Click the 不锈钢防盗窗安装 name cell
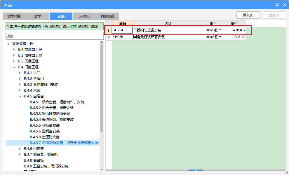 (168, 30)
